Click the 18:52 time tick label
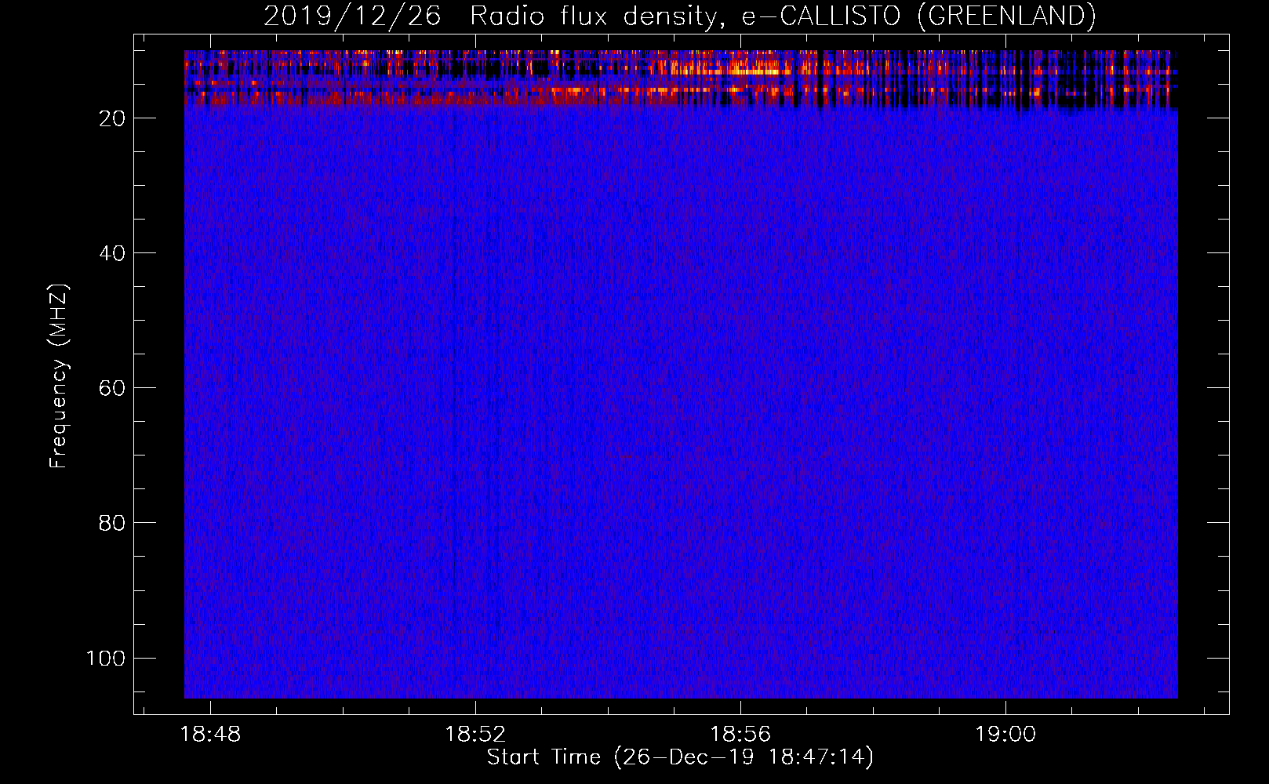The image size is (1269, 784). pos(475,735)
